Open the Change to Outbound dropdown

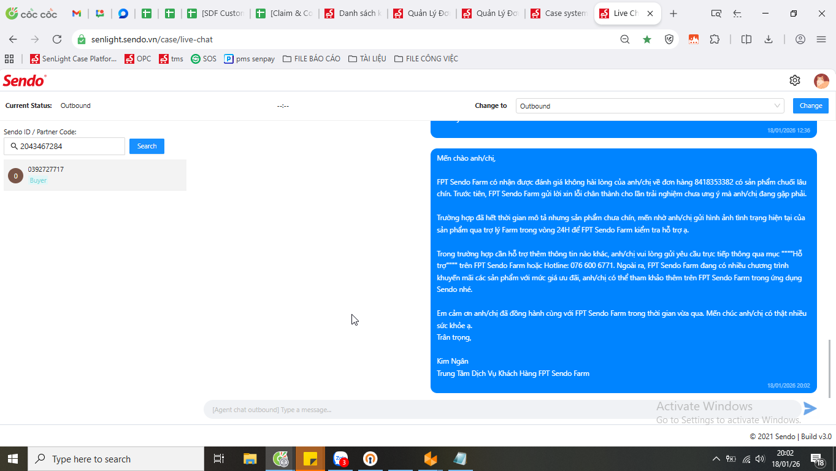650,106
